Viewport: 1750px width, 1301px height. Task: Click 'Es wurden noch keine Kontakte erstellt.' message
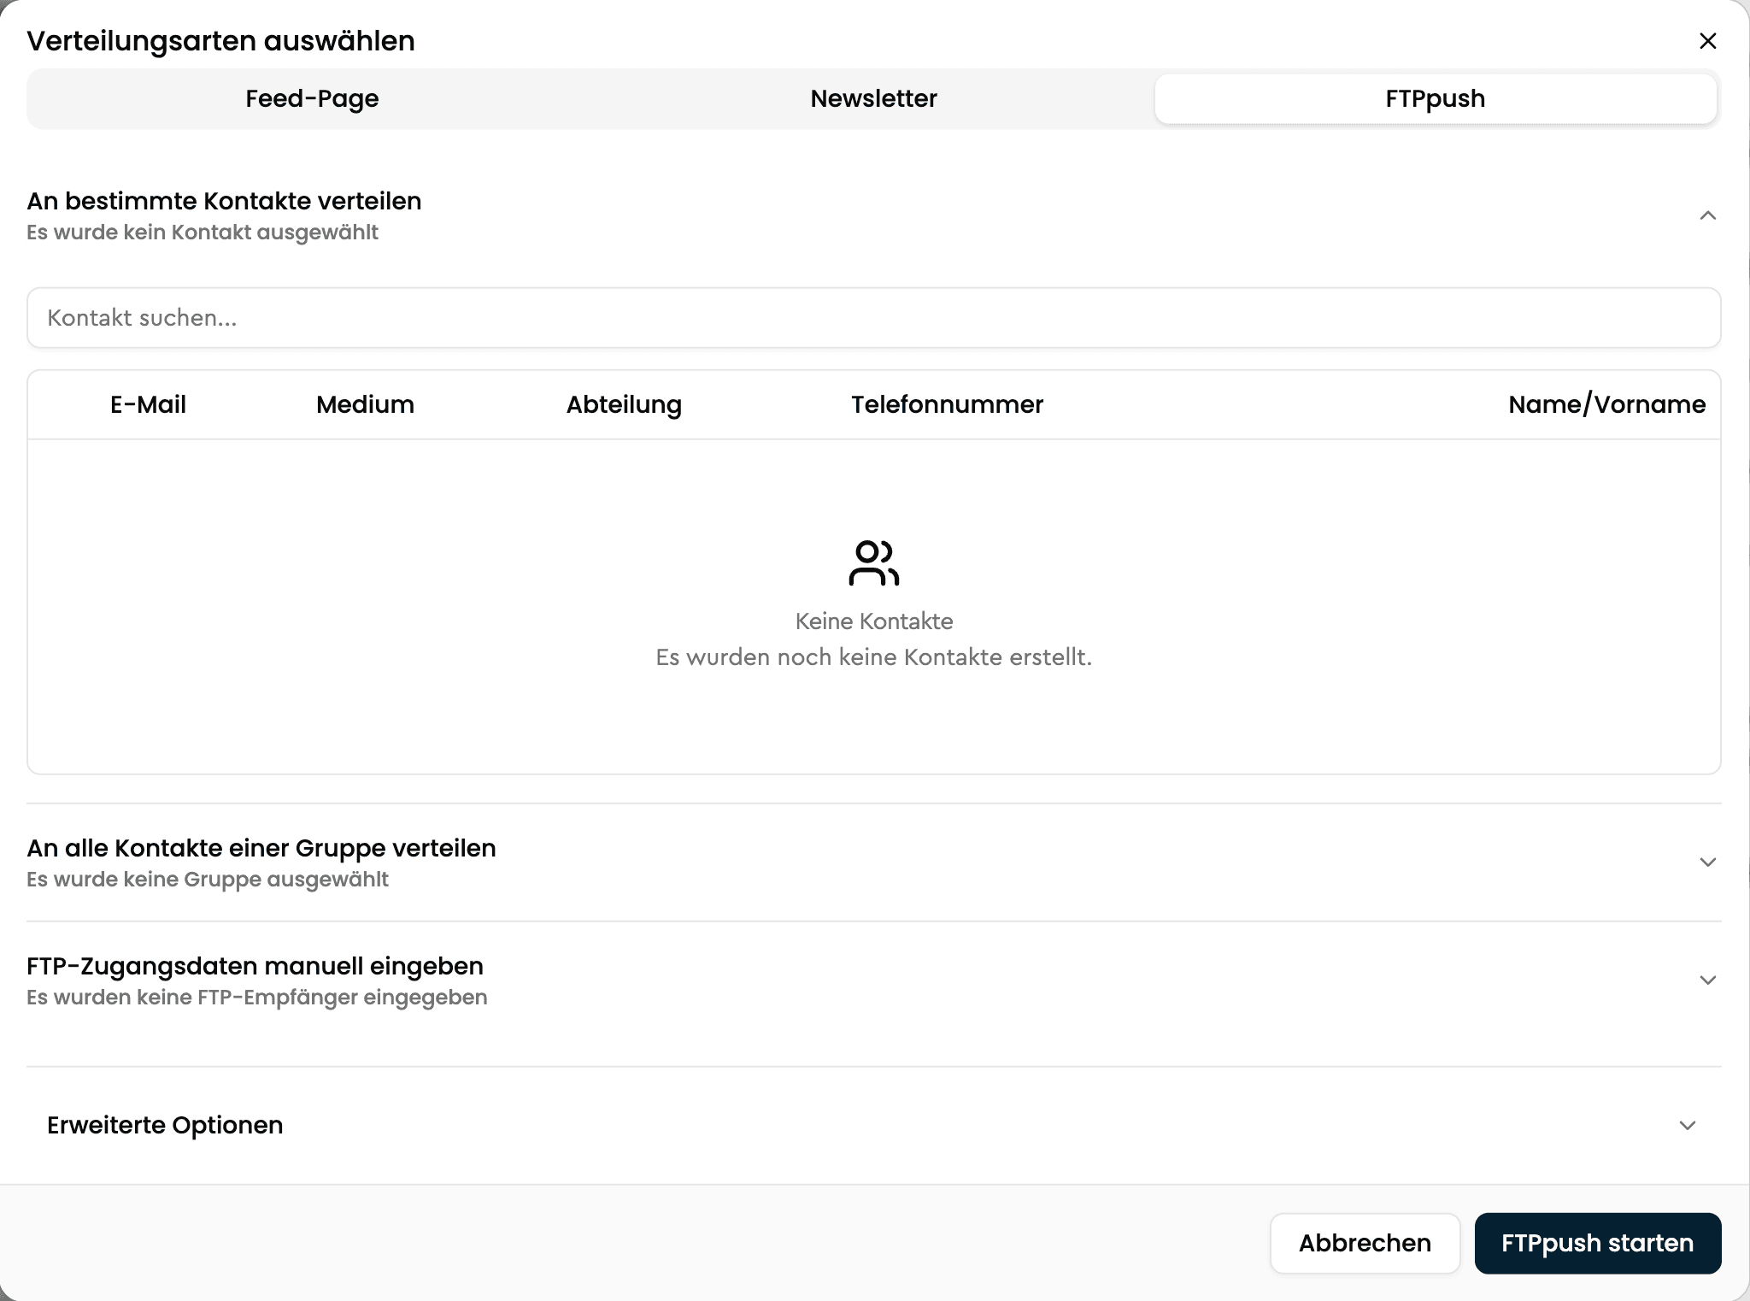tap(873, 657)
